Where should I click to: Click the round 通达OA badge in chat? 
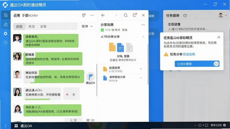click(91, 76)
